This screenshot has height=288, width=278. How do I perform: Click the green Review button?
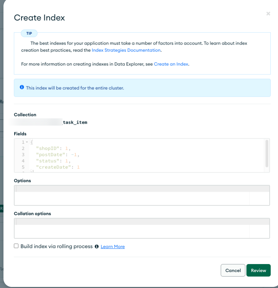coord(258,270)
